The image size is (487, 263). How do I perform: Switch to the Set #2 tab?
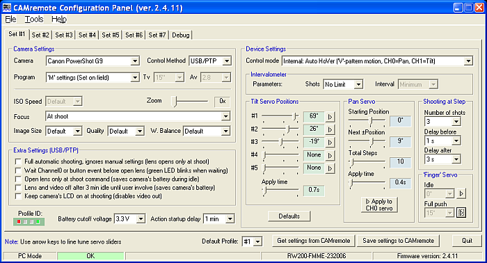(40, 35)
